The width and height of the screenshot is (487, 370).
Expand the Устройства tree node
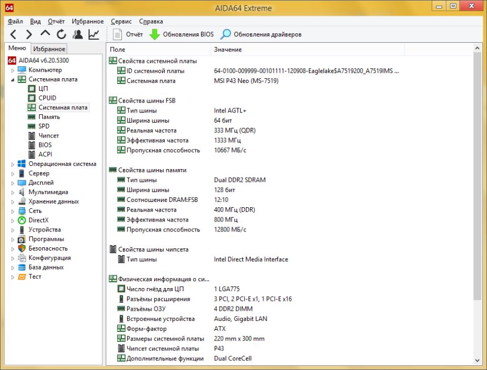13,230
